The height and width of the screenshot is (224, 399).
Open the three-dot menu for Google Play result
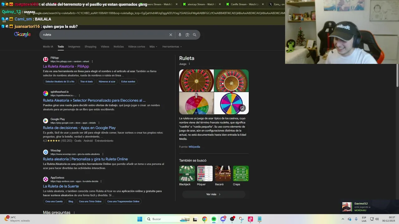[99, 123]
